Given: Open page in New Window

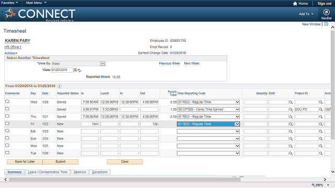Looking at the screenshot, I should pyautogui.click(x=311, y=25).
